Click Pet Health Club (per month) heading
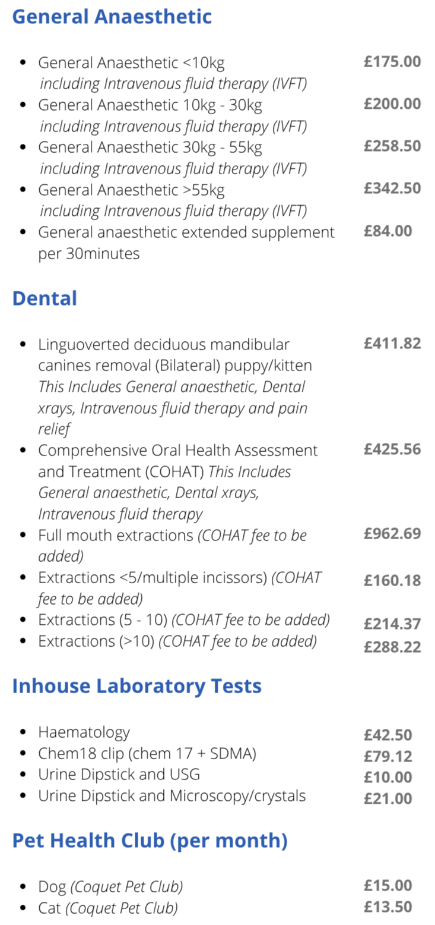Screen dimensions: 435x925 tap(150, 841)
